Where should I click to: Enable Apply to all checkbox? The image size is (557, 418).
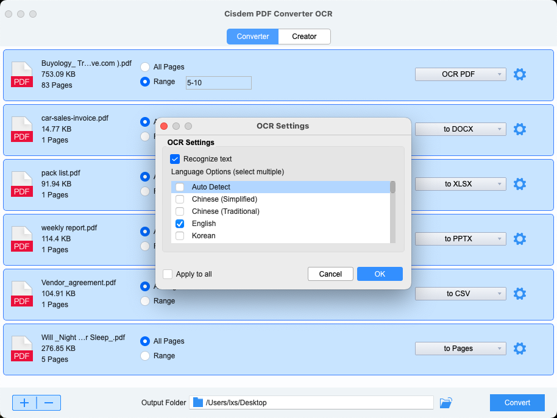click(168, 274)
